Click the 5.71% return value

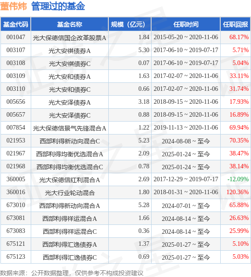coord(241,50)
